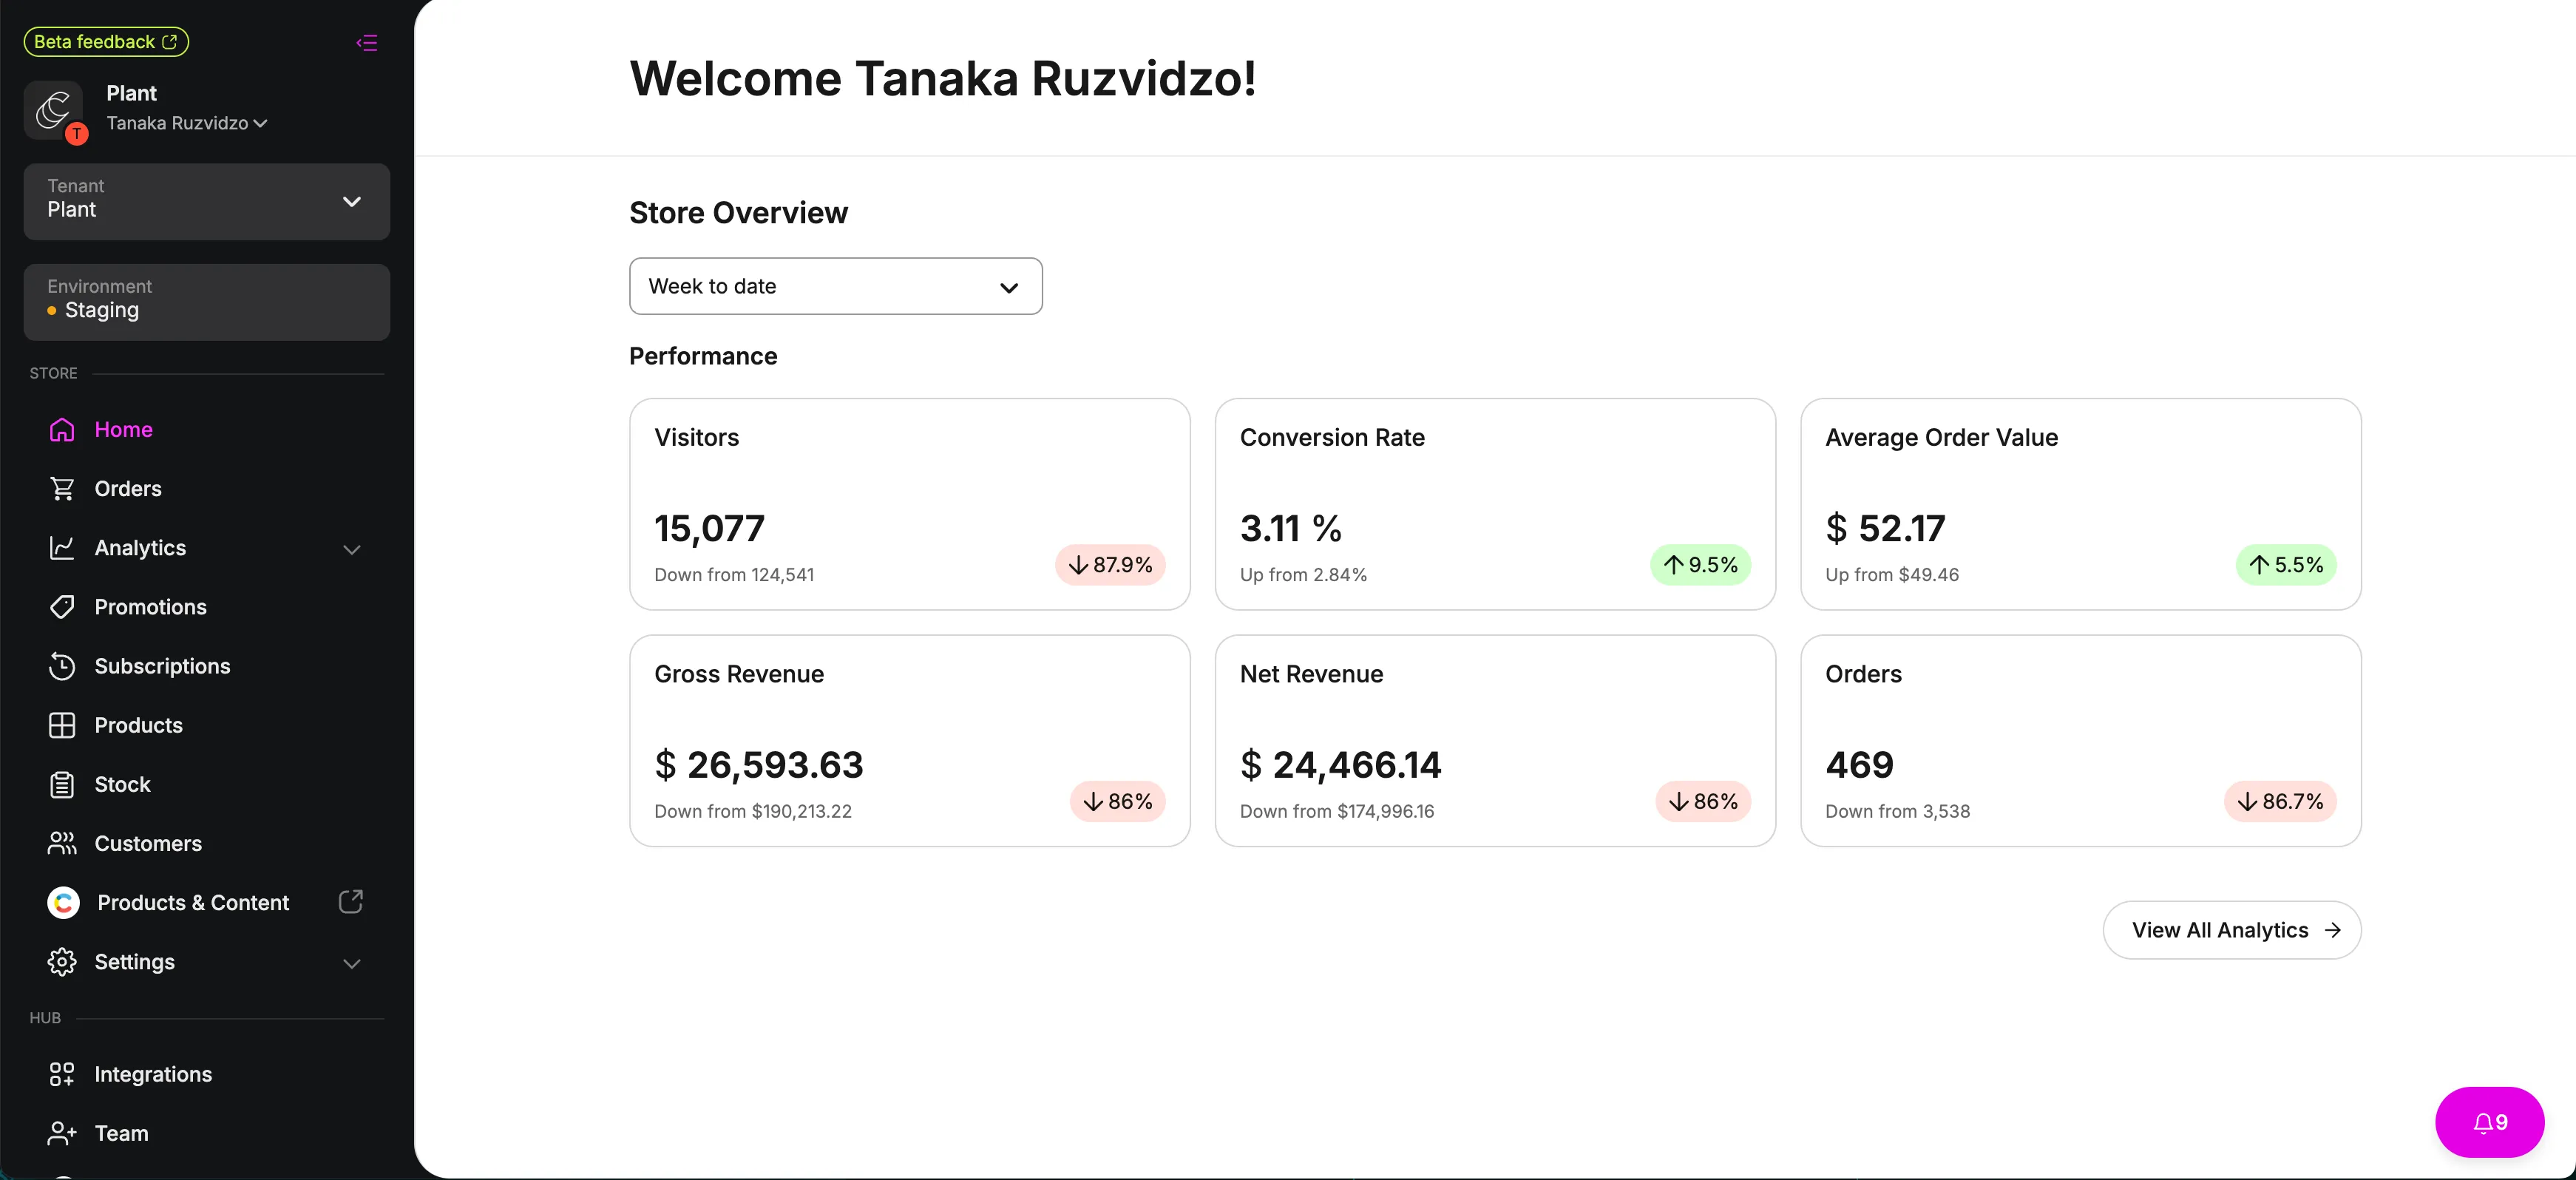Click the Customers people icon
The height and width of the screenshot is (1180, 2576).
[x=62, y=844]
